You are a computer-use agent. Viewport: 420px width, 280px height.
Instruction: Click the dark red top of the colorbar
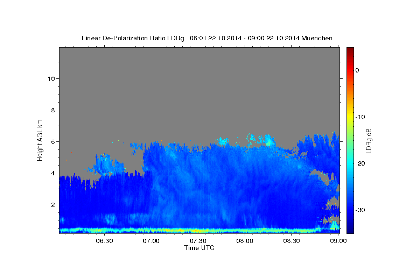tap(350, 50)
